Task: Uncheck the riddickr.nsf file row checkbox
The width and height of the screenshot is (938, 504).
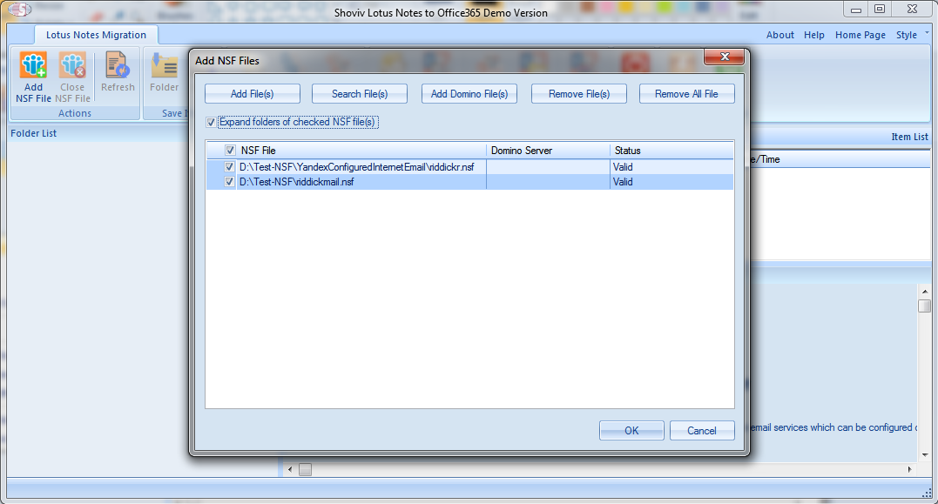Action: tap(229, 167)
